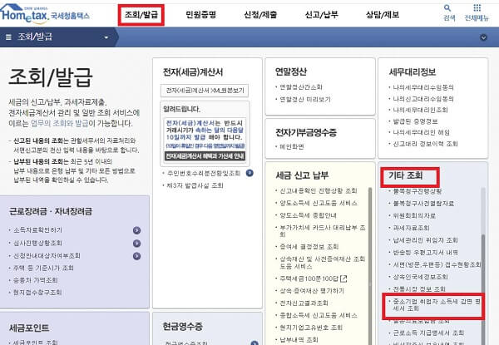
Task: Open 양도소득세 신고도움 서비스 link
Action: (x=319, y=203)
